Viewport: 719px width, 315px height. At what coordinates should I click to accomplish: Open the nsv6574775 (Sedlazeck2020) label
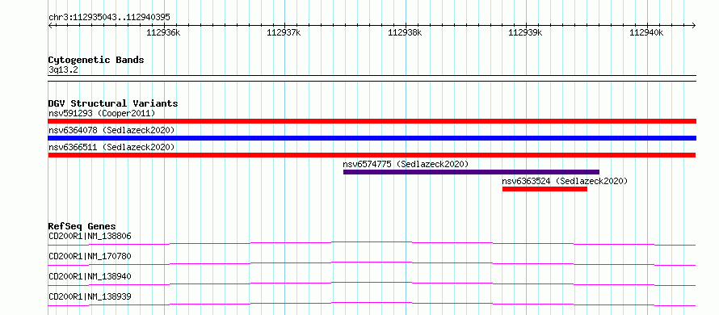(x=406, y=164)
